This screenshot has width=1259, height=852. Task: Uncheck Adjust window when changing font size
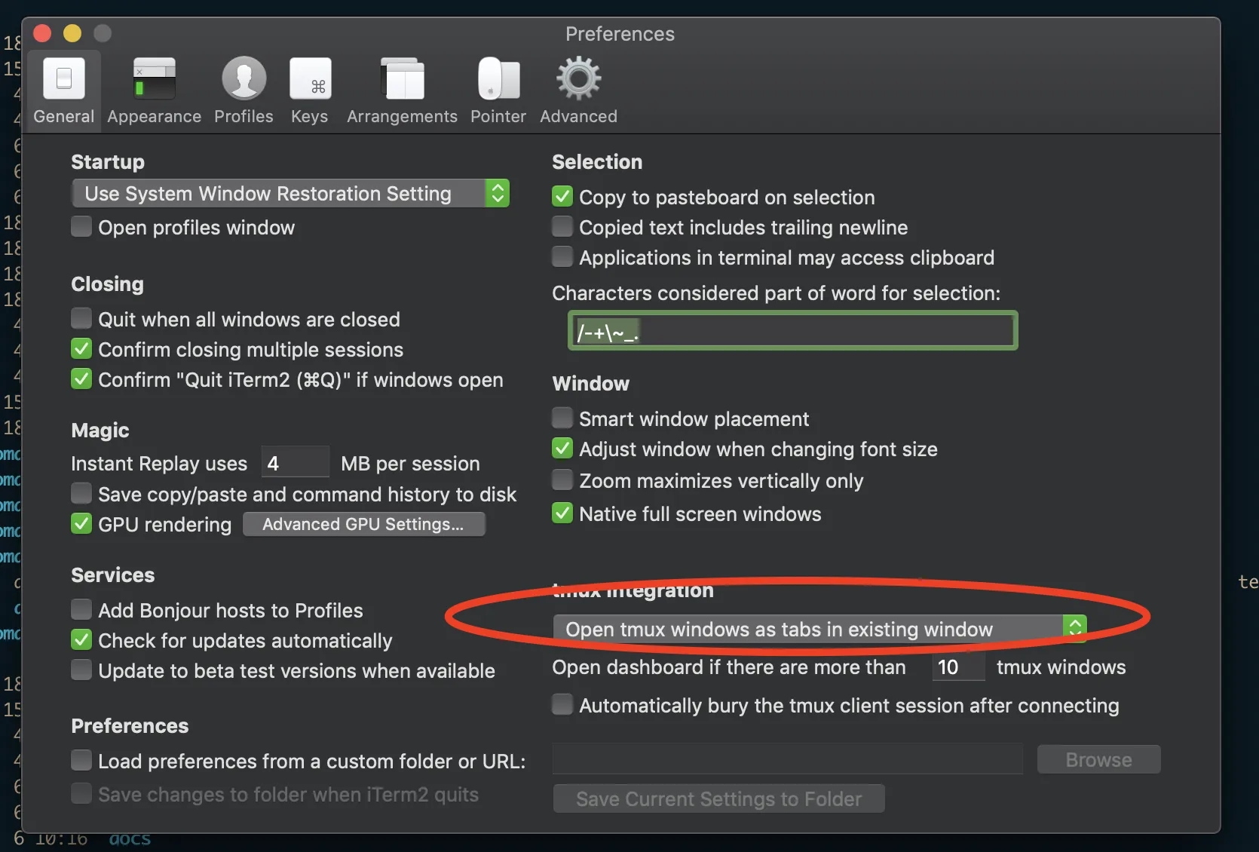[562, 449]
